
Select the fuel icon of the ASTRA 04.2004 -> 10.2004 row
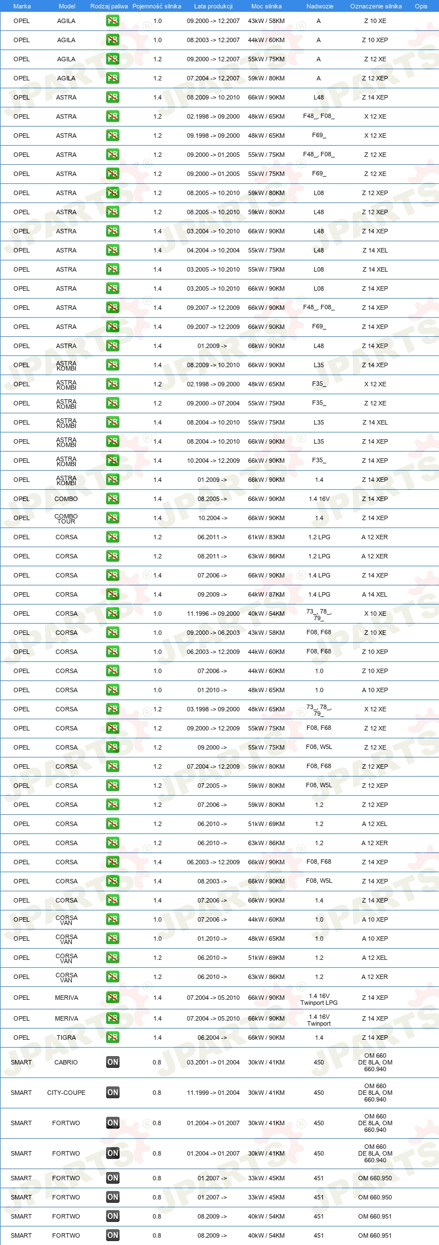pyautogui.click(x=112, y=250)
